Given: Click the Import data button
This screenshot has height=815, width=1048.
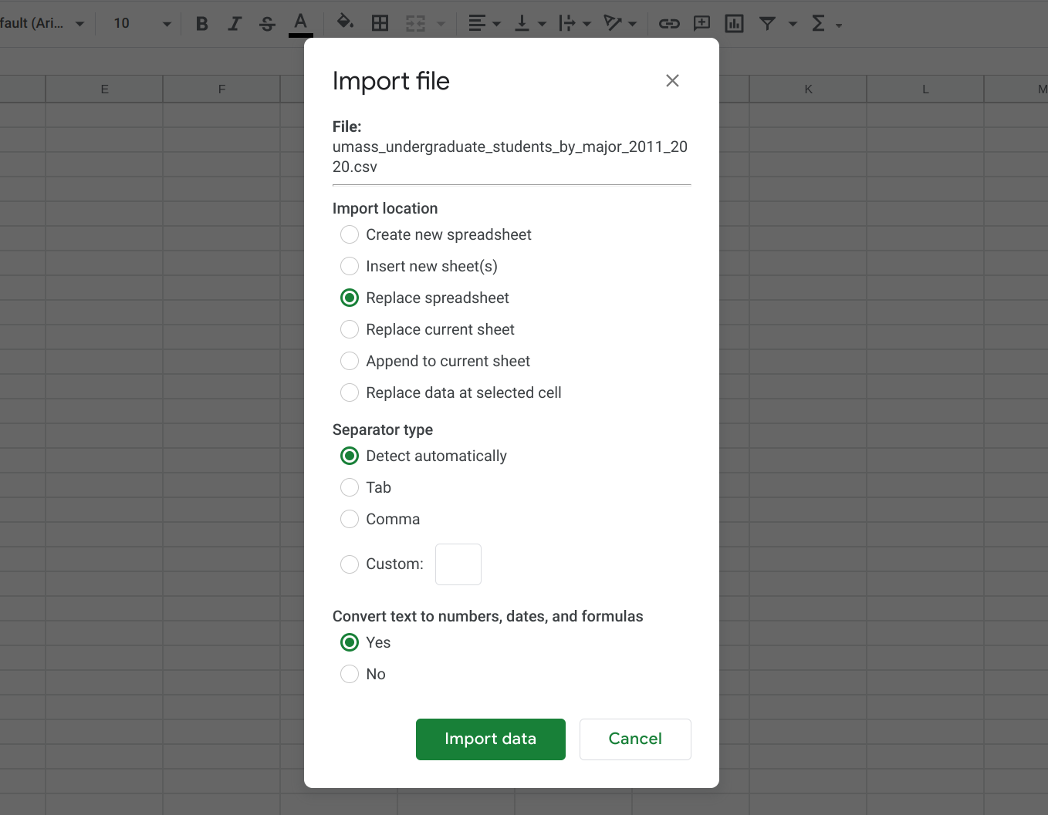Looking at the screenshot, I should pos(490,739).
